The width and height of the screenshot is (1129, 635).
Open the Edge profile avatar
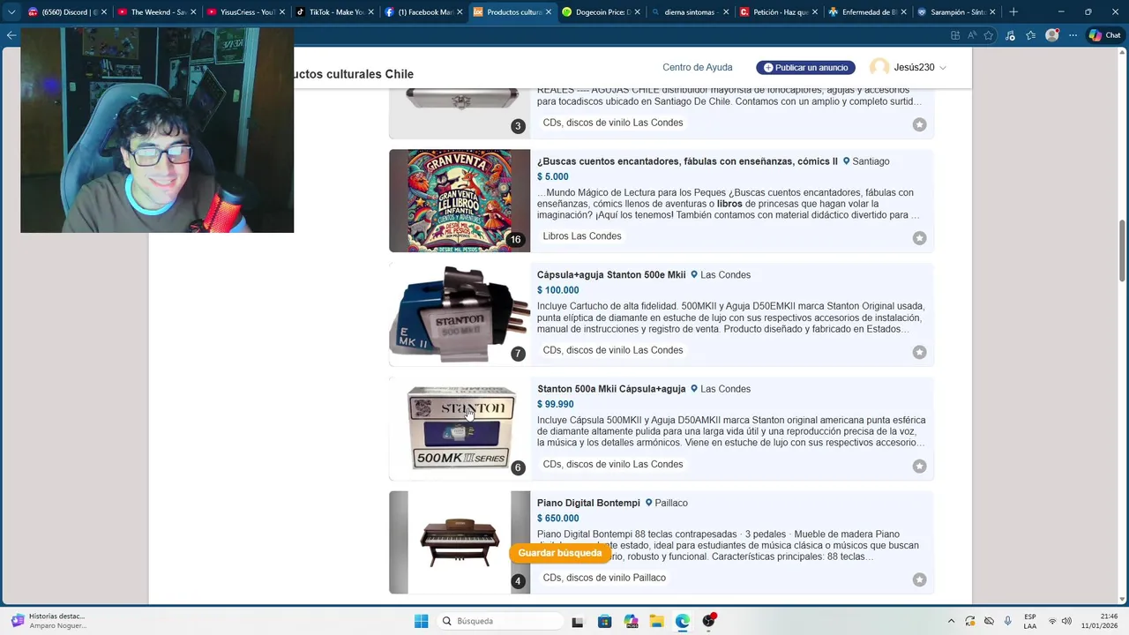coord(1051,35)
